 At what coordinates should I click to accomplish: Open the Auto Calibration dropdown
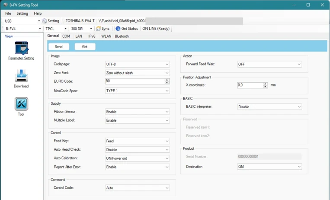pos(138,158)
